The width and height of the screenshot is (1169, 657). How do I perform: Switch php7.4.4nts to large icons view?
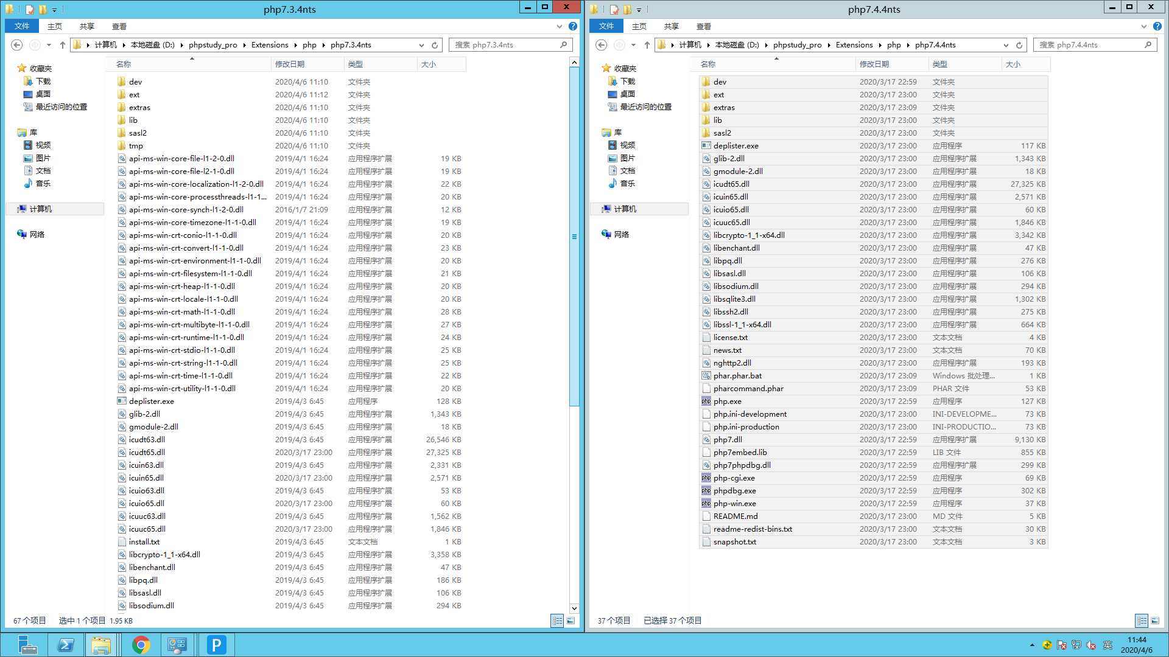(x=1155, y=620)
